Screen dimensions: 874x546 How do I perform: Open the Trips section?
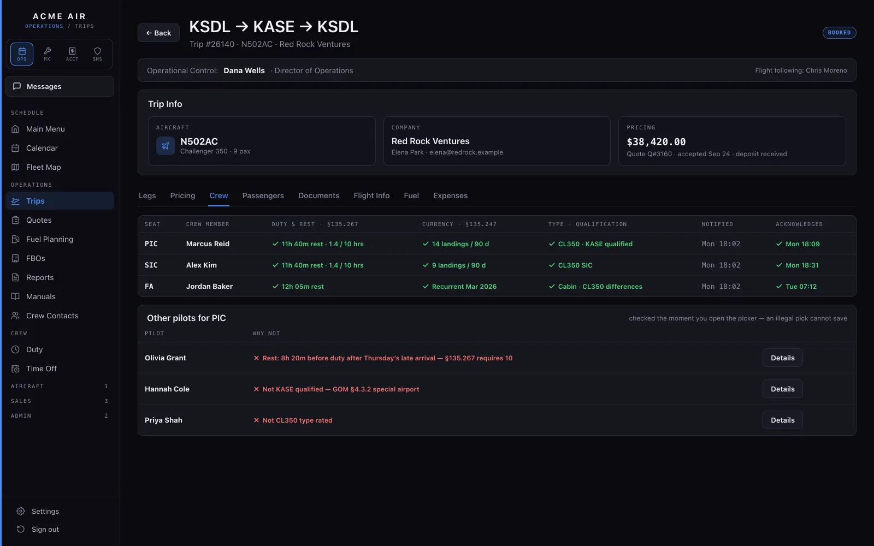(x=60, y=201)
